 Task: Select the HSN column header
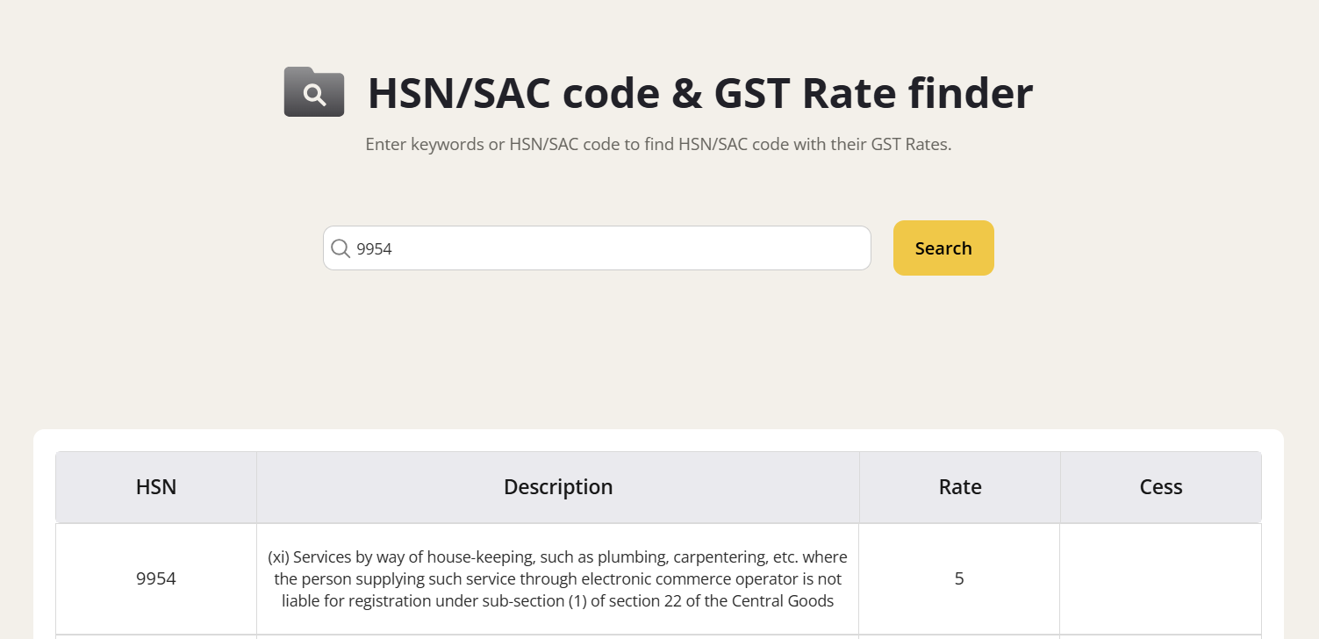click(x=156, y=487)
